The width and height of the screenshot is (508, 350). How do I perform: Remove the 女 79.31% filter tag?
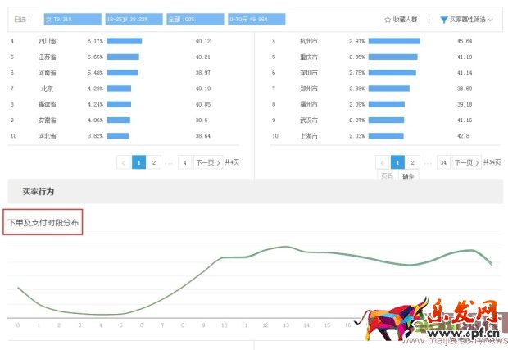tap(70, 18)
